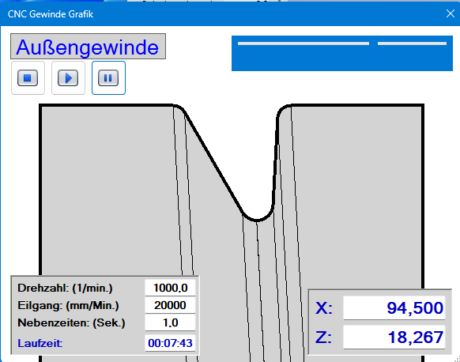Stop the thread cutting simulation
This screenshot has width=460, height=362.
[x=28, y=78]
